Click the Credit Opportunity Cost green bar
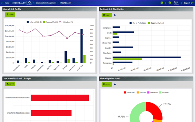195x122 pixels. [x=115, y=34]
